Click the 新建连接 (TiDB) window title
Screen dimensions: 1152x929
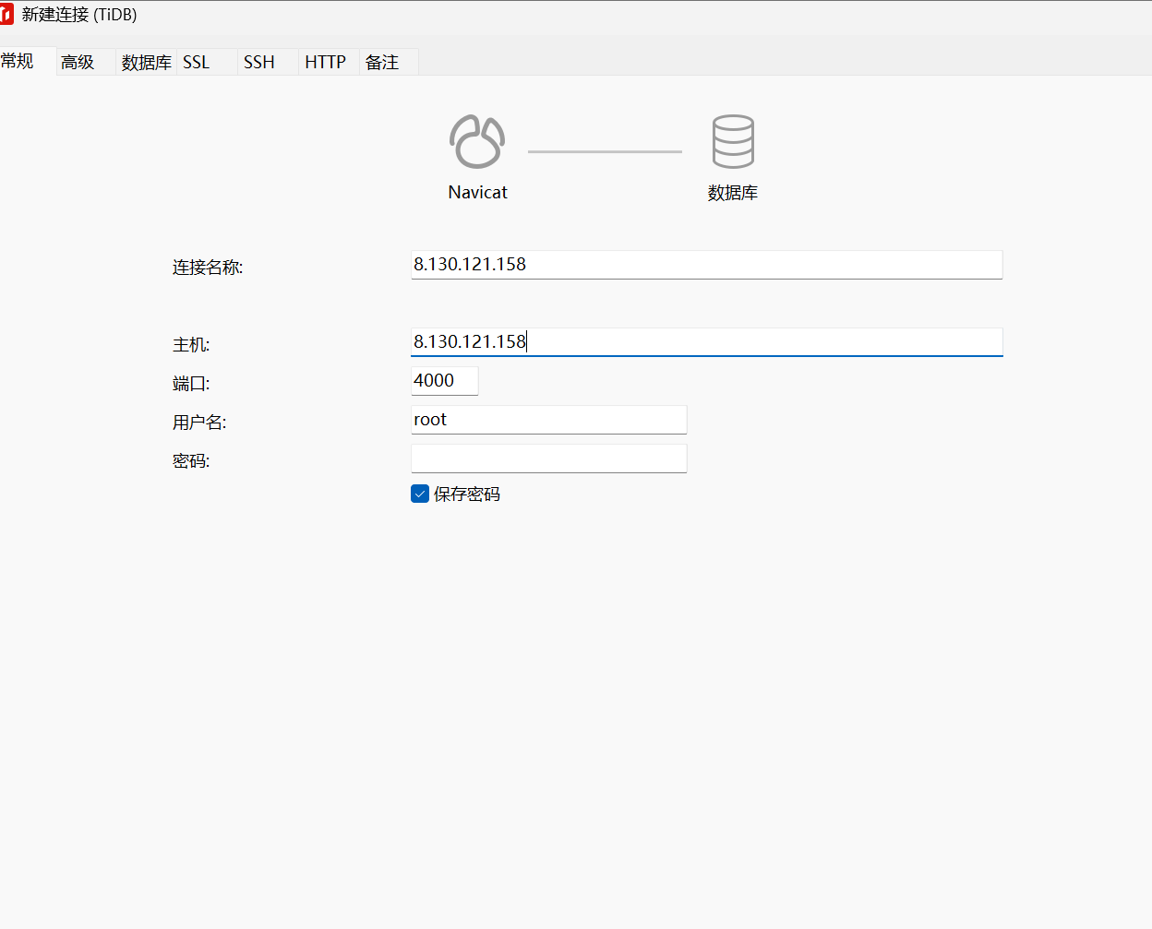(x=79, y=15)
